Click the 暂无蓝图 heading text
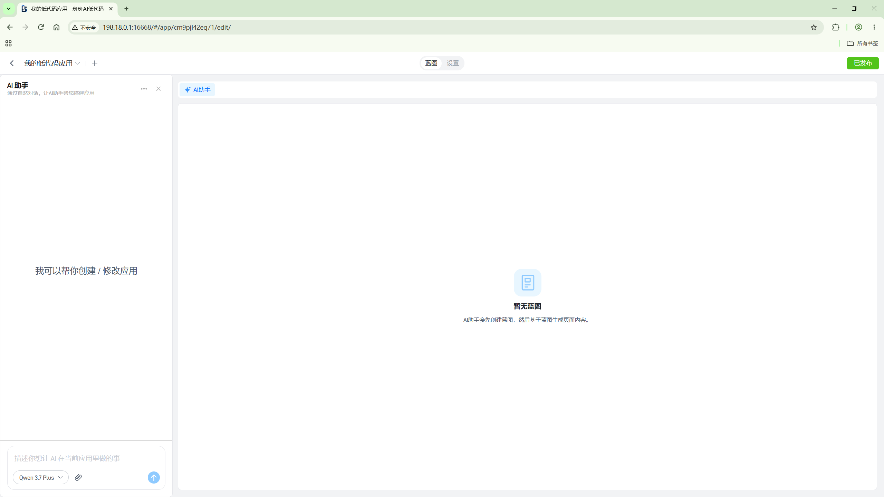This screenshot has height=497, width=884. [x=527, y=306]
